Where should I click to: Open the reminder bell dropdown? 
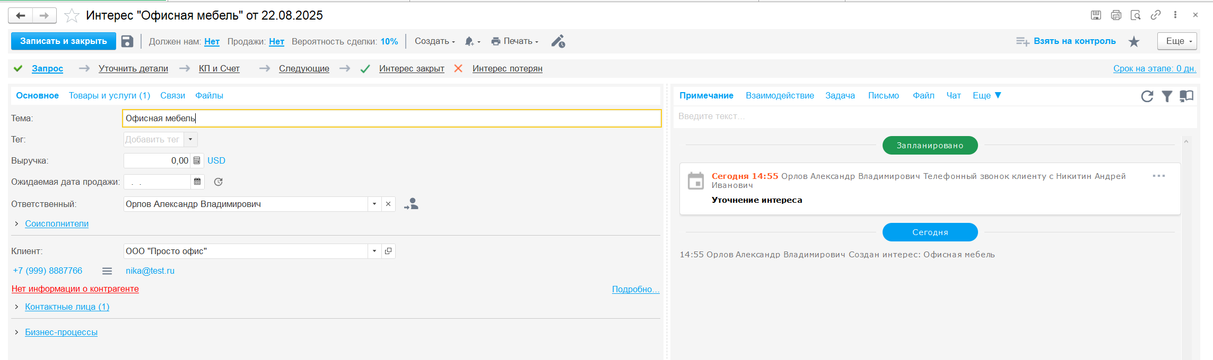[x=472, y=41]
